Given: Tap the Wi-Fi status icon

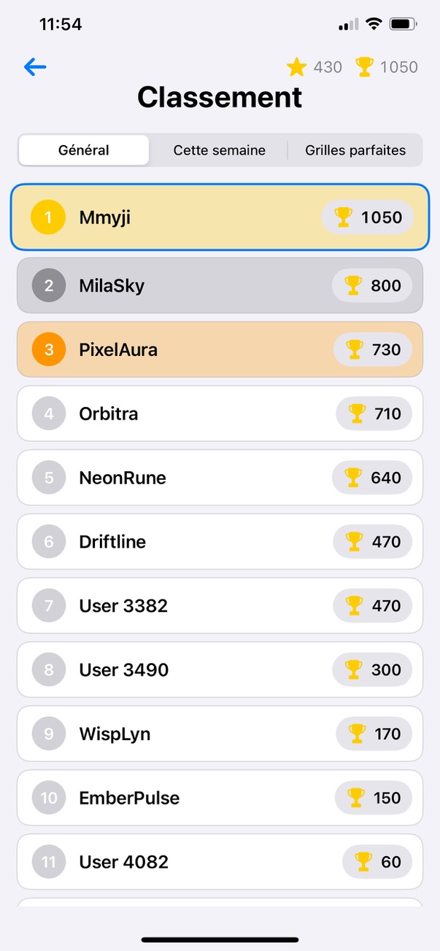Looking at the screenshot, I should [374, 24].
